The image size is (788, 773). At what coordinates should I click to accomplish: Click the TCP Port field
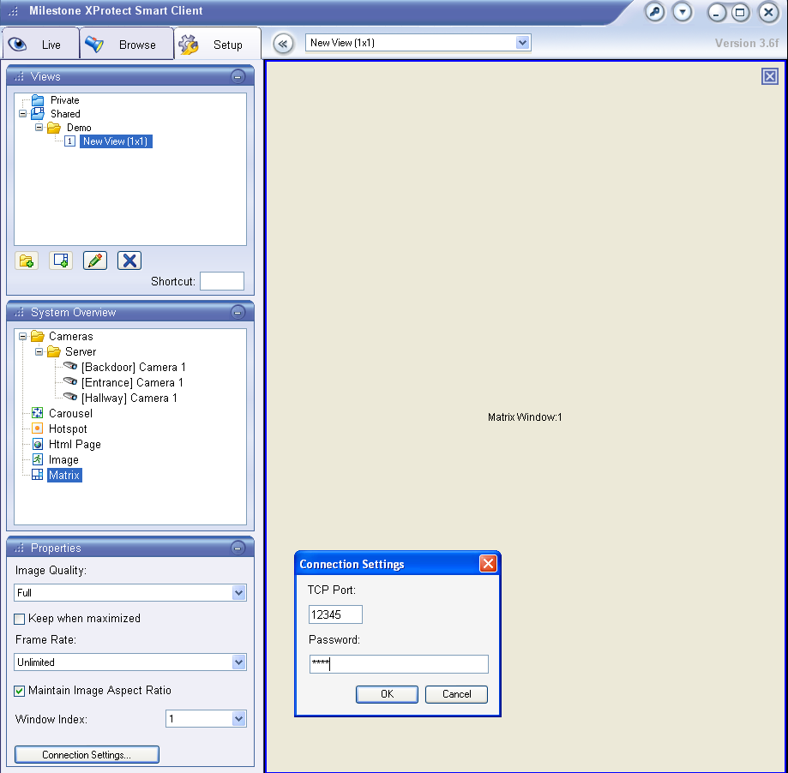tap(336, 614)
